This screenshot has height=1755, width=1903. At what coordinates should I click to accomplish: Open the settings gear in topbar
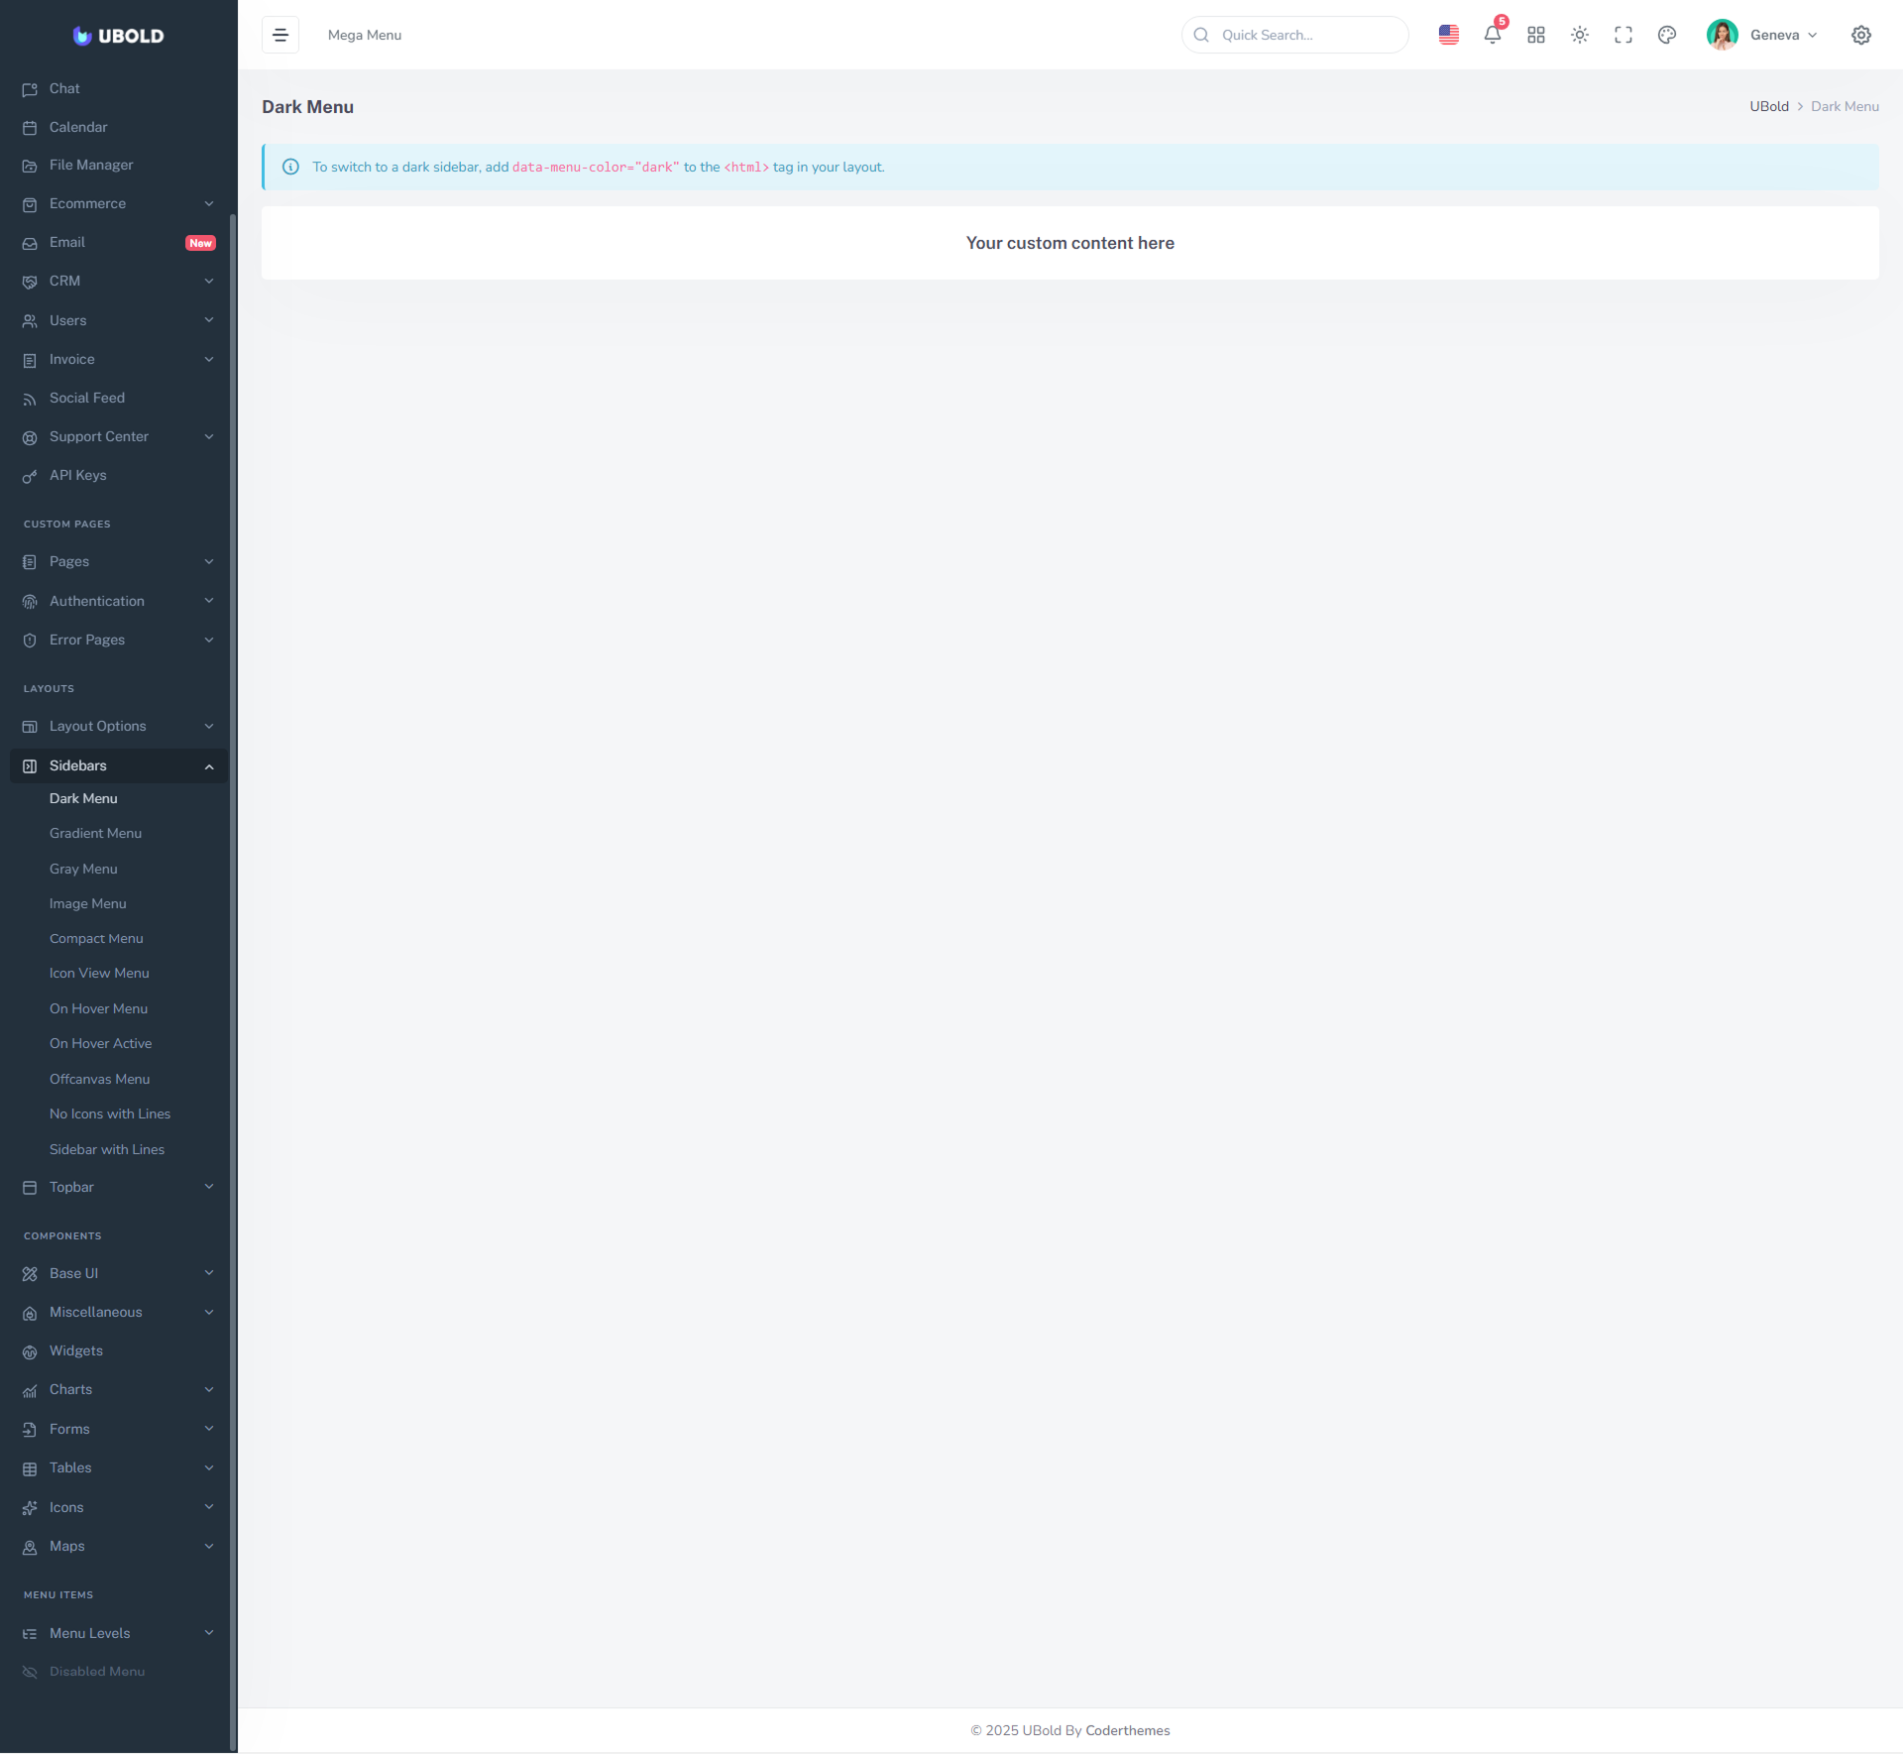tap(1861, 35)
